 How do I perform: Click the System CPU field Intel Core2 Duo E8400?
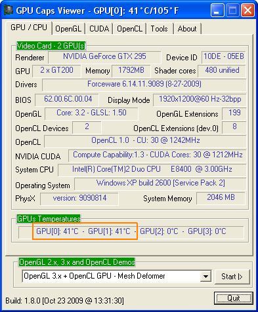[x=152, y=170]
